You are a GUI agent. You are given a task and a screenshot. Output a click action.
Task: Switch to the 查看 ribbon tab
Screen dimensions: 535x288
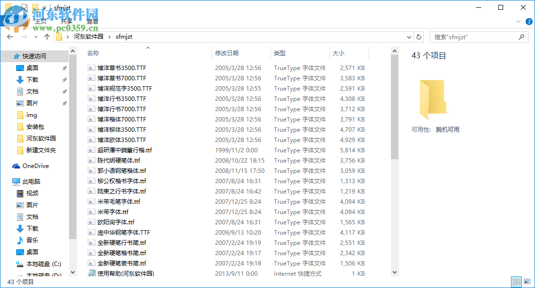click(x=93, y=22)
